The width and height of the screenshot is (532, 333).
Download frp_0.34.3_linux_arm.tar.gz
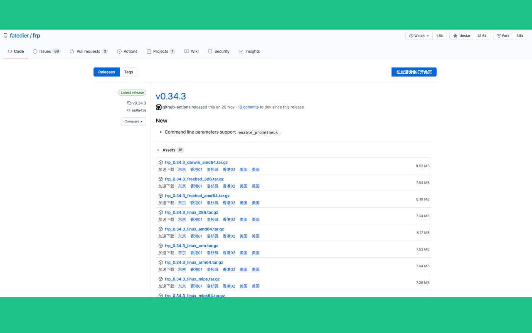[x=191, y=246]
